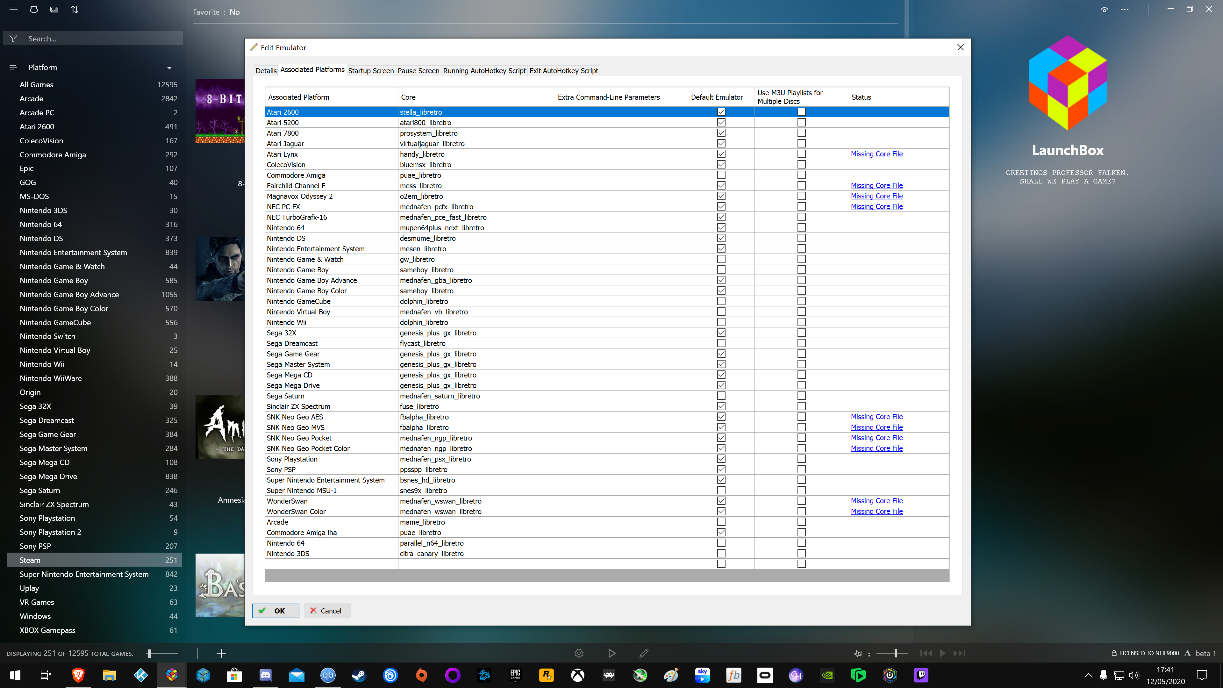Open Missing Core File link for NEC PC-FX
Screen dimensions: 1223x688
(x=876, y=206)
